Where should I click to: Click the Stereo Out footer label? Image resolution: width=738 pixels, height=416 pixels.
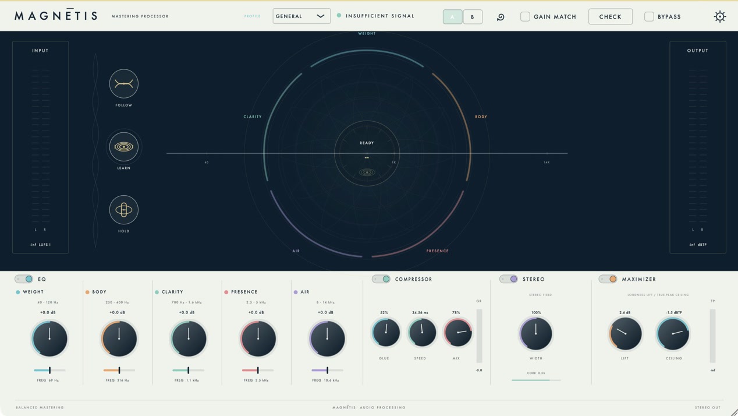tap(707, 407)
